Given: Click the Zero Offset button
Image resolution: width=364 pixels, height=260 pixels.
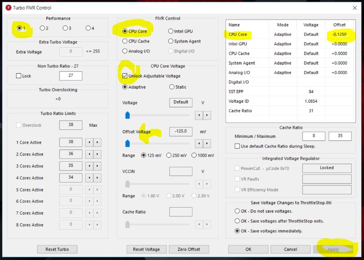Looking at the screenshot, I should pos(189,250).
